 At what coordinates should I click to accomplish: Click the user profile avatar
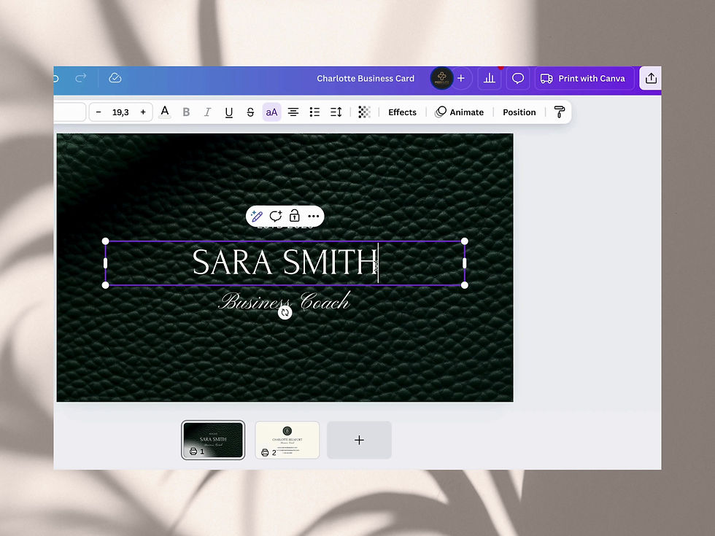441,79
